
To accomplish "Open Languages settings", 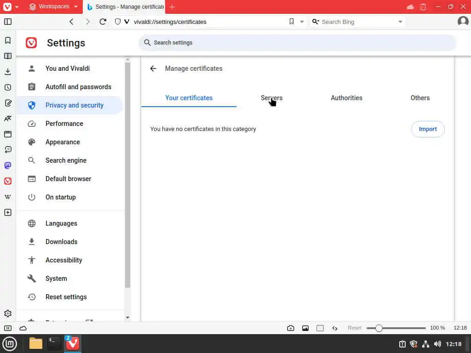I will click(x=70, y=223).
